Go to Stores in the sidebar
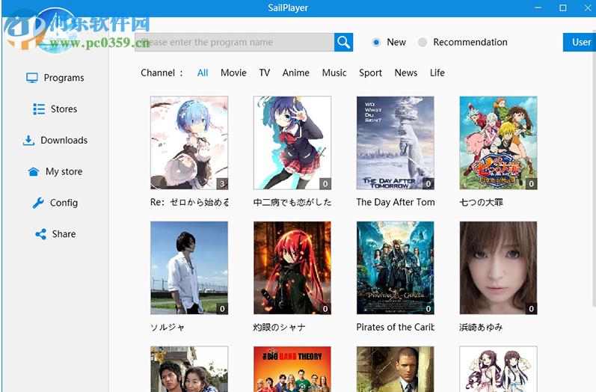Viewport: 596px width, 392px height. pyautogui.click(x=64, y=109)
